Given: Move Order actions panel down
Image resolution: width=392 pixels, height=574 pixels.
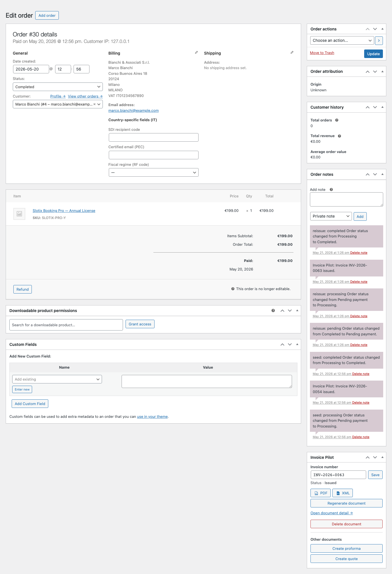Looking at the screenshot, I should [x=375, y=29].
